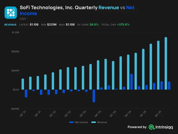Click the $400M y-axis label
178x134 pixels.
tap(15, 71)
